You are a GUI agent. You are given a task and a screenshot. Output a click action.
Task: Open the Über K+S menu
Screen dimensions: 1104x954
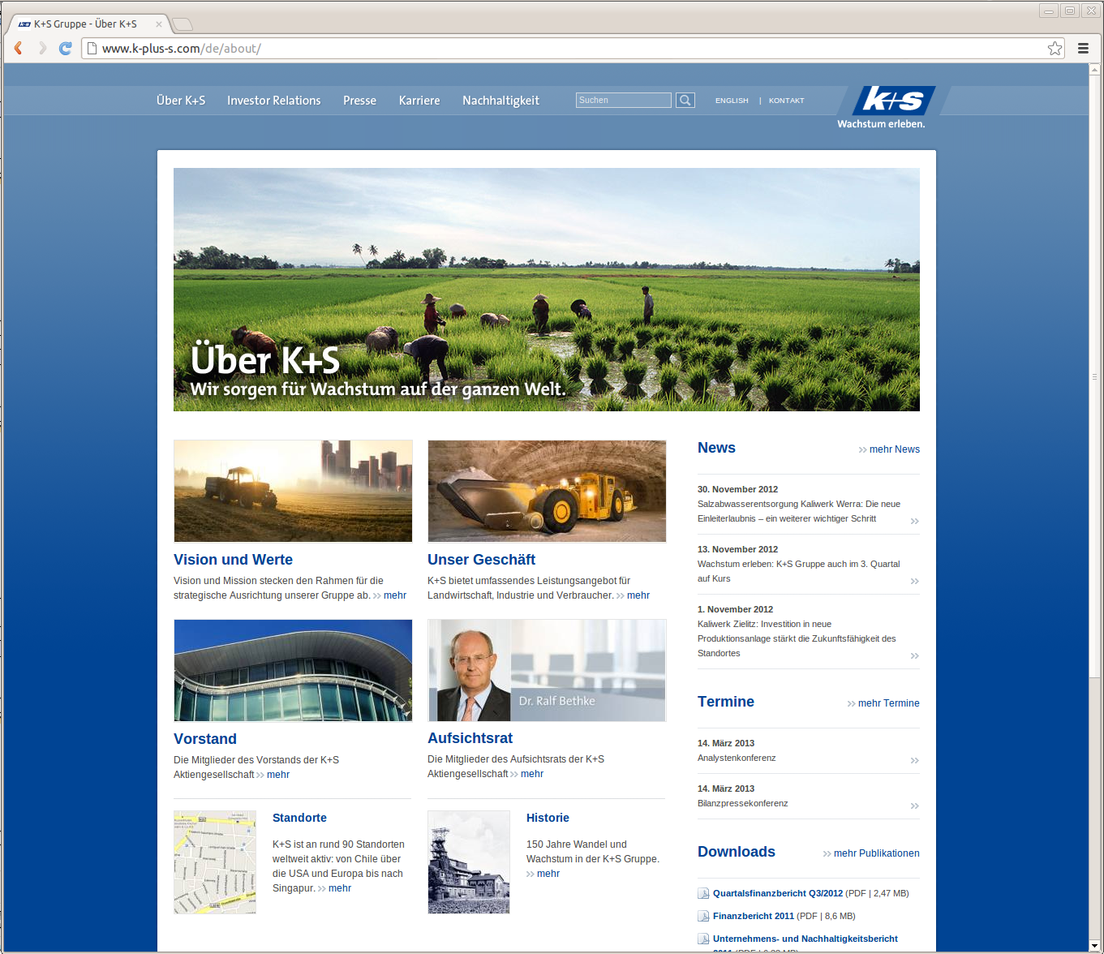pos(181,101)
